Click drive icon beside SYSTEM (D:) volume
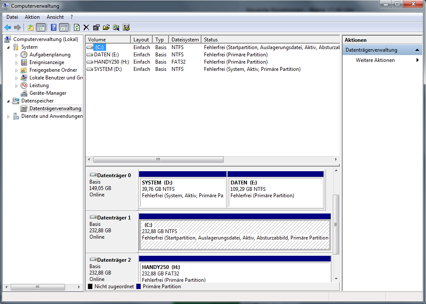Image resolution: width=426 pixels, height=304 pixels. (90, 69)
